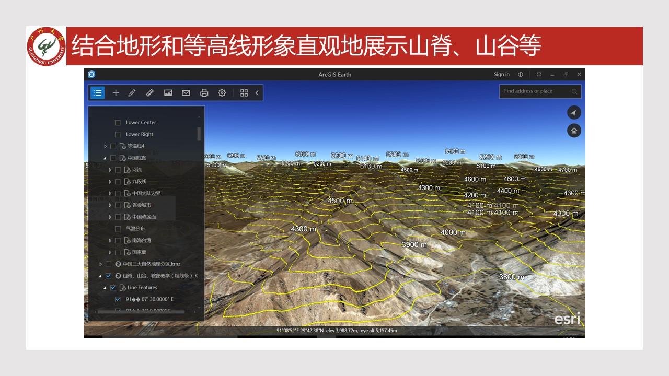This screenshot has height=376, width=669.
Task: Select the 气温分布 item name
Action: [x=135, y=229]
